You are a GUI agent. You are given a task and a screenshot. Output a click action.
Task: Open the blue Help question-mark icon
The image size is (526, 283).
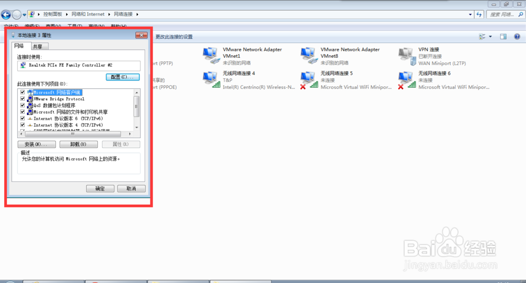click(x=517, y=37)
